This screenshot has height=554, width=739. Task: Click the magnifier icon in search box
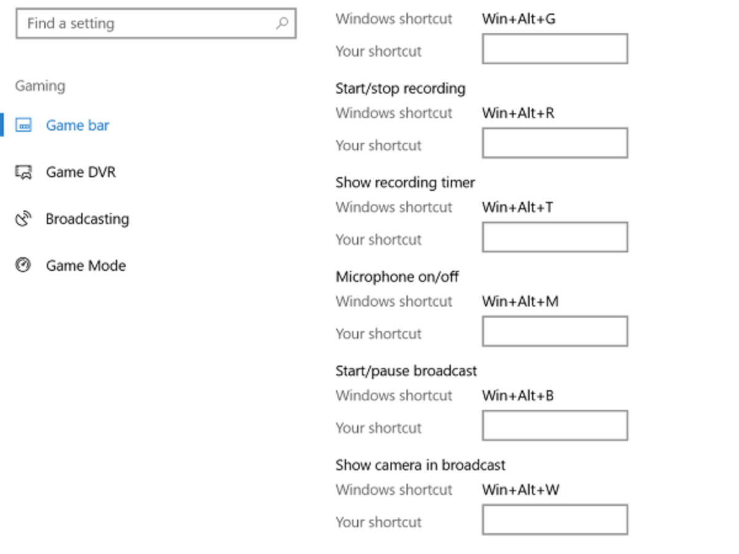click(x=282, y=24)
